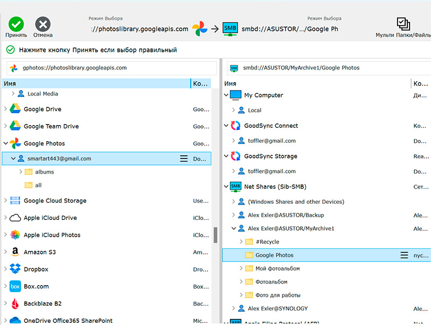Select Apple iCloud Photos icon

(x=15, y=235)
